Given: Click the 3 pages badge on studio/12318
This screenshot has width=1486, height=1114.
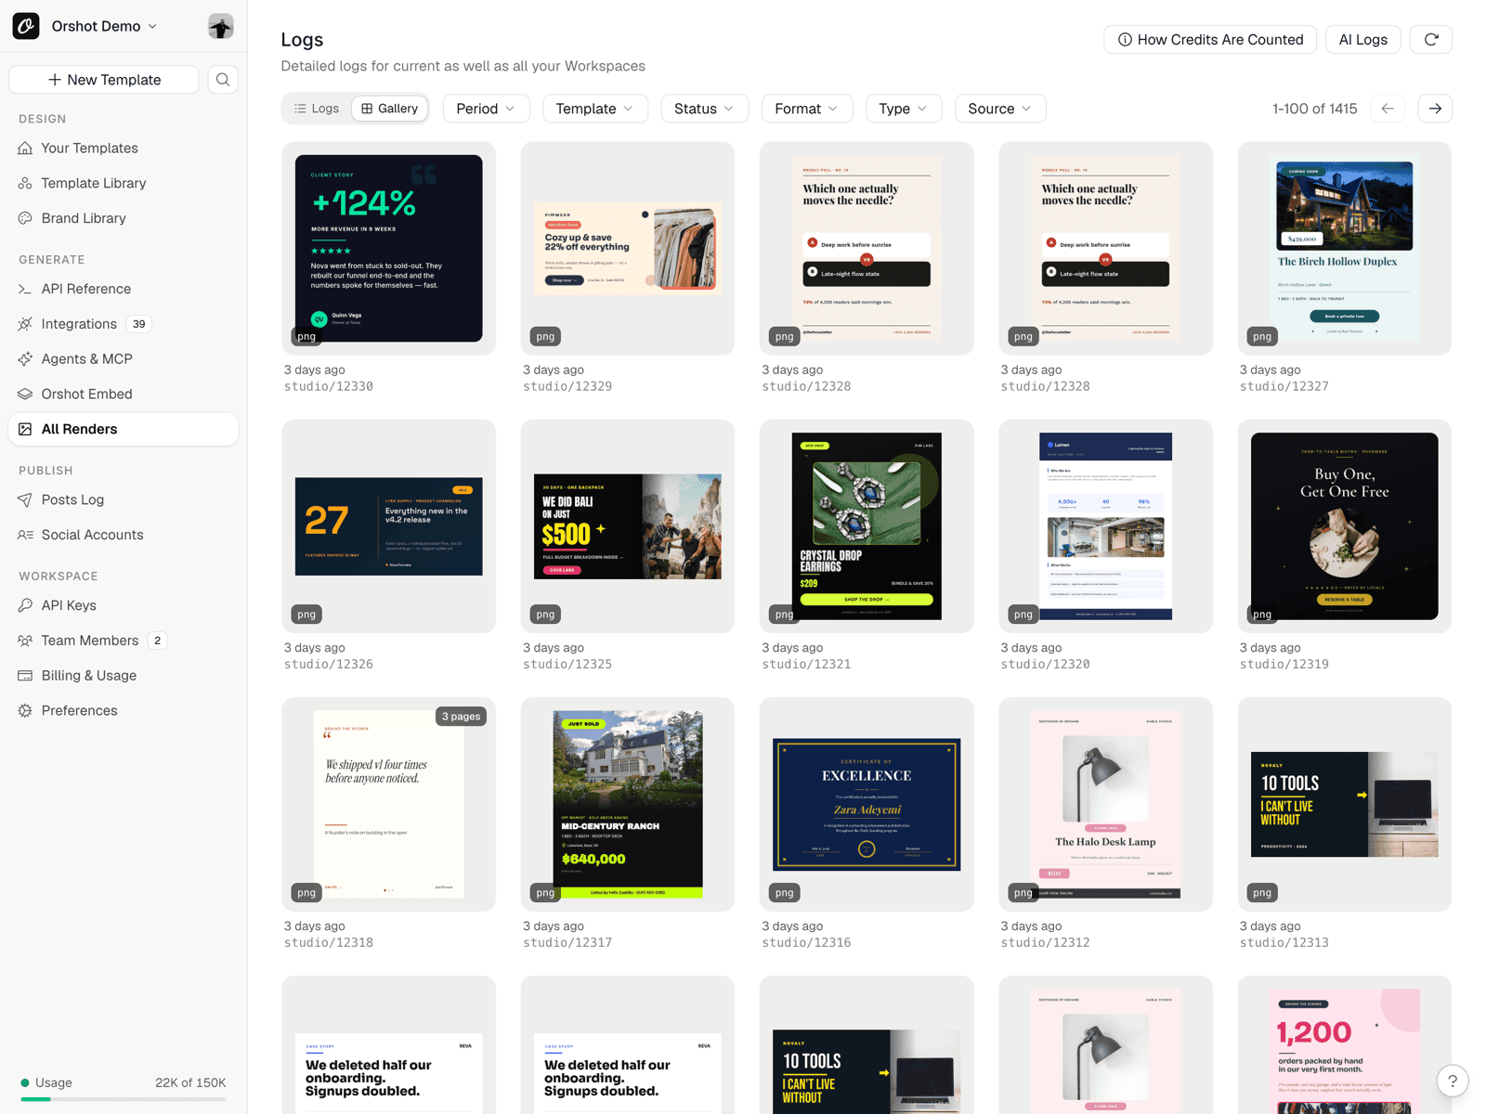Looking at the screenshot, I should click(x=462, y=717).
